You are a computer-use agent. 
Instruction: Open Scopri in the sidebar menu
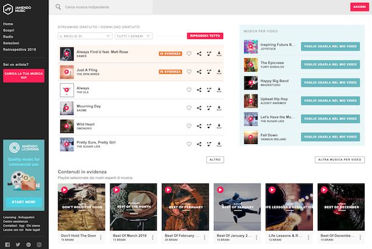tap(9, 31)
